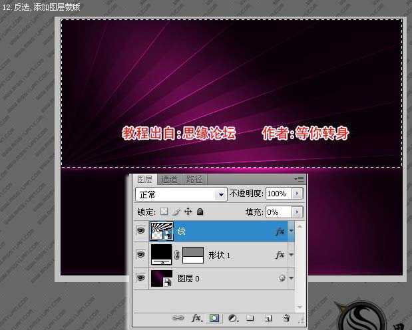This screenshot has height=330, width=412.
Task: Select the 线 layer thumbnail
Action: (x=162, y=232)
